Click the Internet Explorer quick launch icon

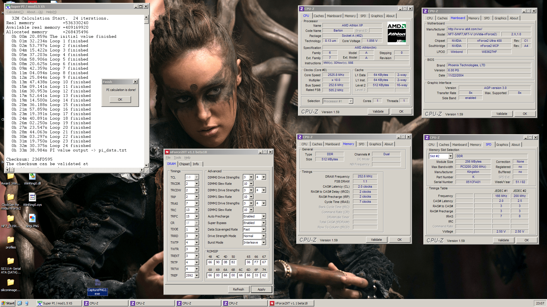[x=20, y=303]
